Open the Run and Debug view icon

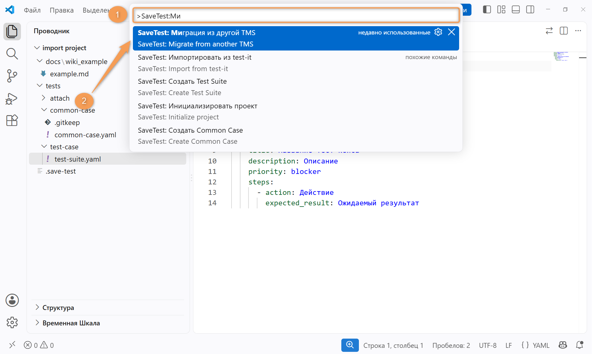point(12,99)
